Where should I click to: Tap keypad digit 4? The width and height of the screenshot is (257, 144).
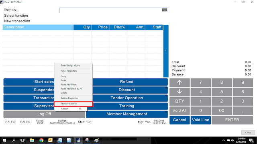[x=201, y=92]
